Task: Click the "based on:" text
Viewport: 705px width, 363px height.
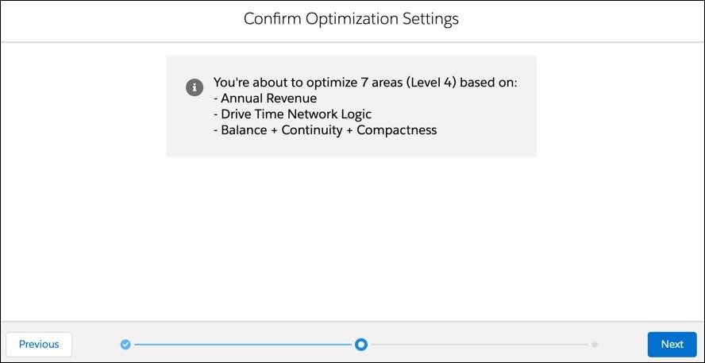Action: click(489, 83)
